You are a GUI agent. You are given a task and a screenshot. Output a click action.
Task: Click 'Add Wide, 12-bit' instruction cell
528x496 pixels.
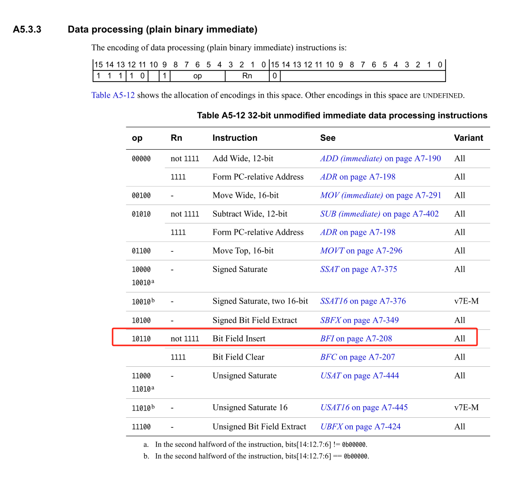[243, 158]
